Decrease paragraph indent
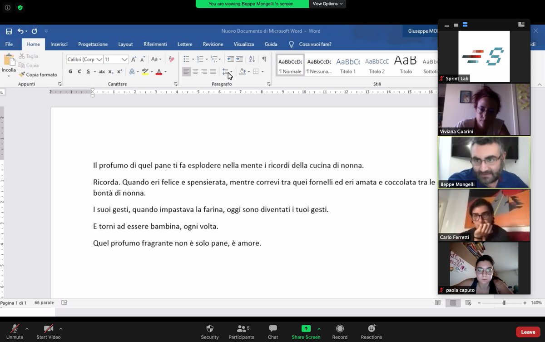The width and height of the screenshot is (545, 342). click(x=230, y=59)
